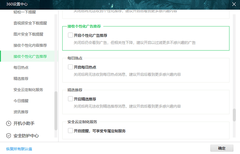
Task: Click the 恢复所有默认值 link
Action: pyautogui.click(x=19, y=149)
